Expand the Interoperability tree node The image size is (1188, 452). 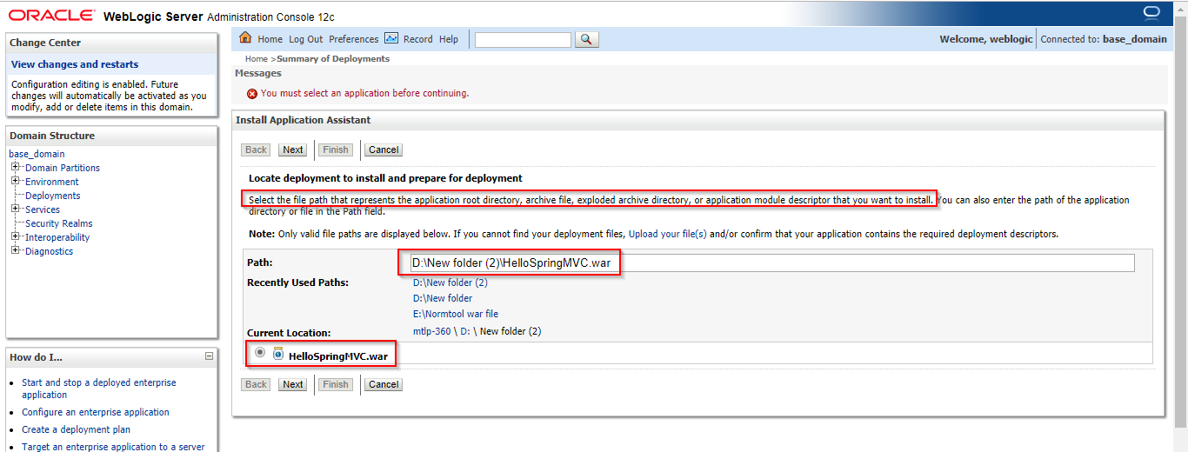pyautogui.click(x=15, y=236)
